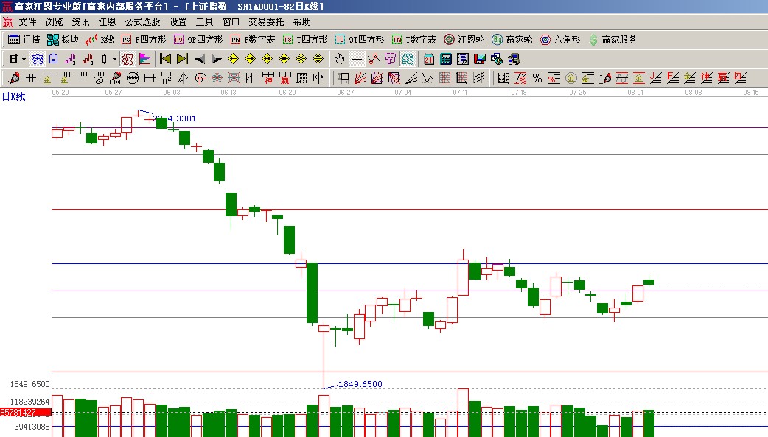768x437 pixels.
Task: Expand the 日 period dropdown arrow
Action: pyautogui.click(x=24, y=59)
